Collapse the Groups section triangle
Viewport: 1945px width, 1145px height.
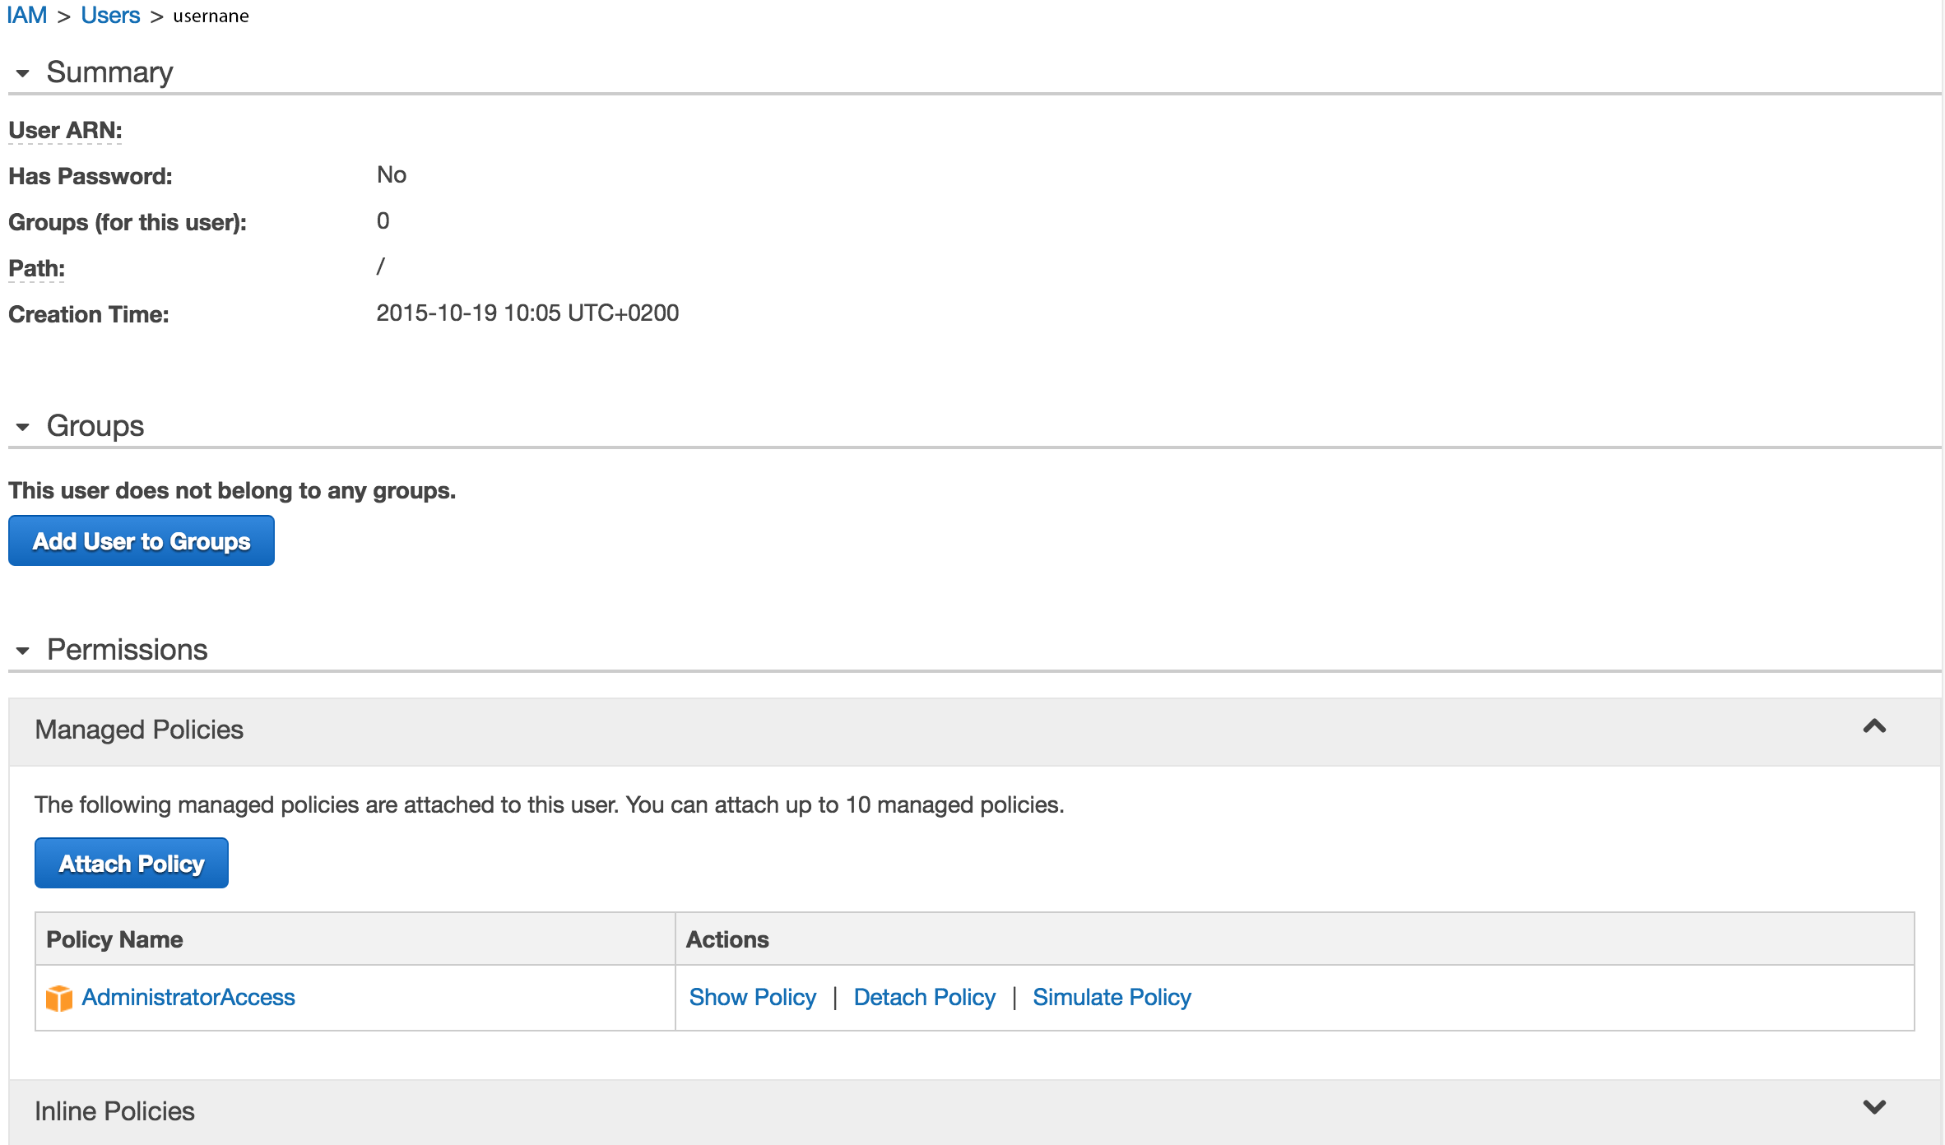pyautogui.click(x=23, y=427)
